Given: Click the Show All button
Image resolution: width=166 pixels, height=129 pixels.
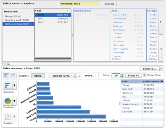Looking at the screenshot, I should [x=134, y=76].
